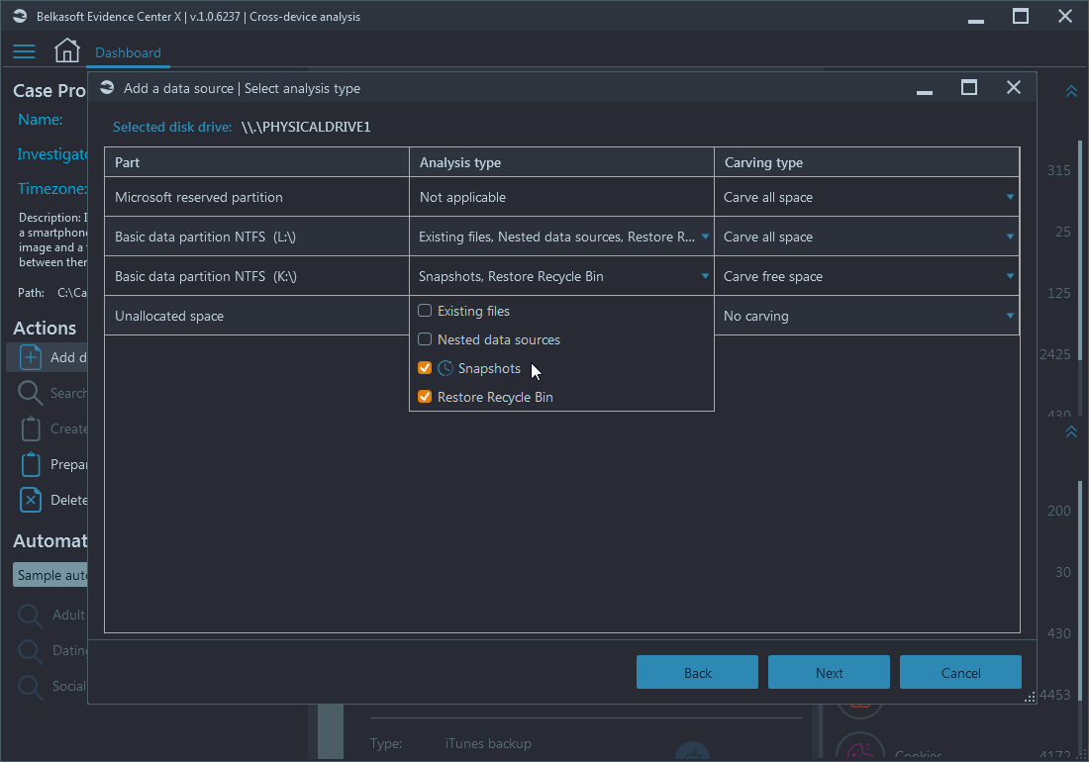Uncheck the Restore Recycle Bin checkbox
1089x762 pixels.
[x=425, y=396]
